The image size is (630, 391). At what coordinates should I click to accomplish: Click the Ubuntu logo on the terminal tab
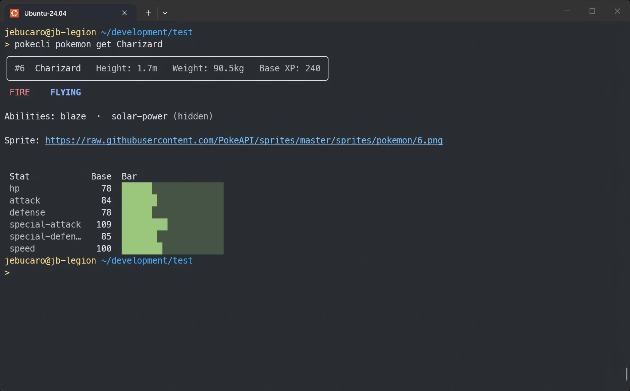click(x=14, y=13)
